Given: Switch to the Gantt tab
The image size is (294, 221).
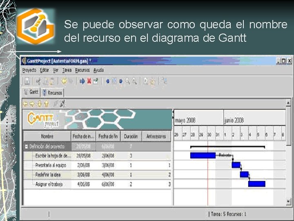Looking at the screenshot, I should coord(31,92).
